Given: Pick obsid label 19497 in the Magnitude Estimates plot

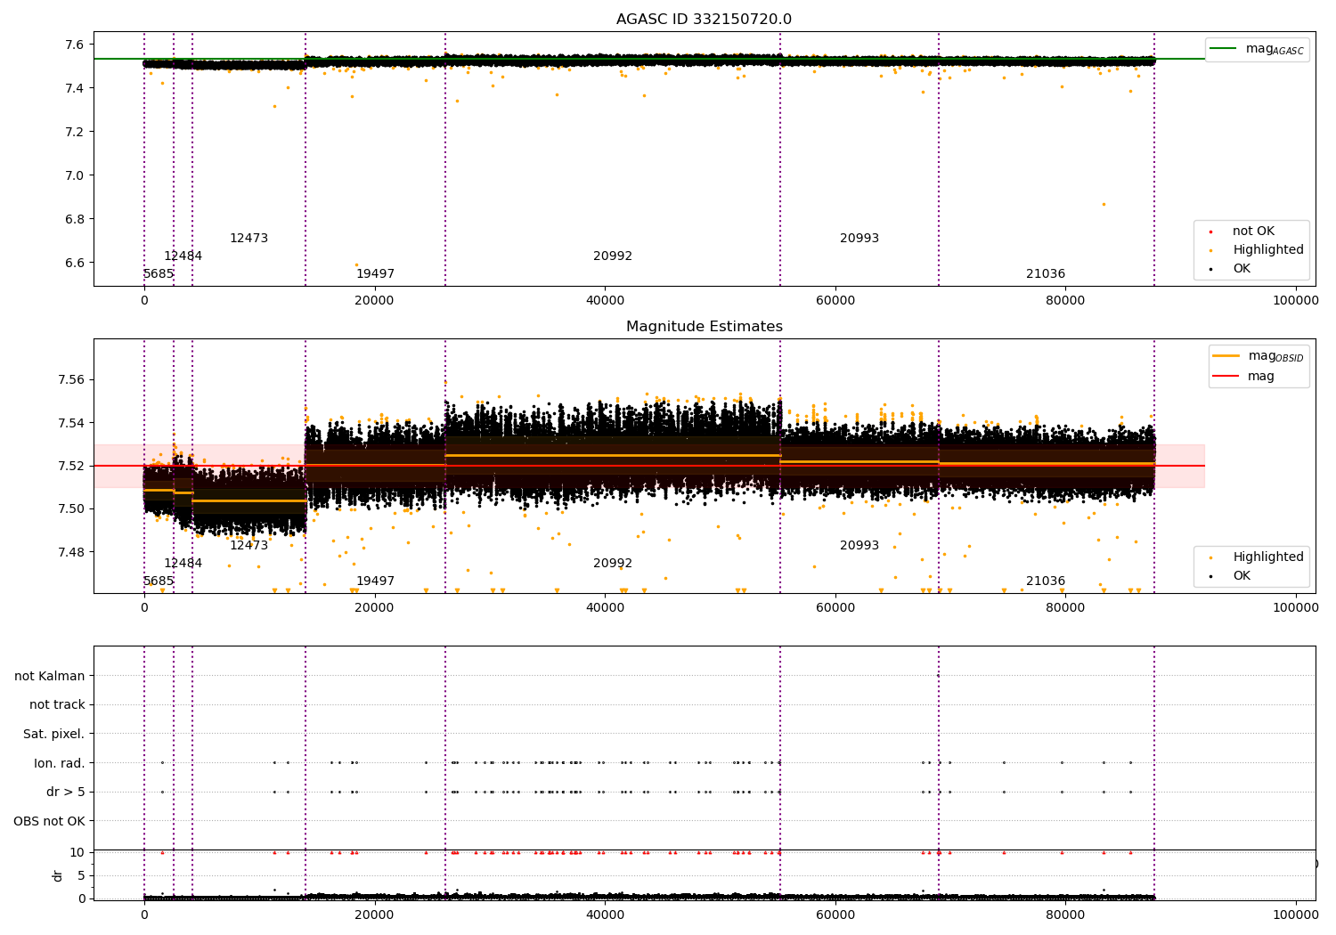Looking at the screenshot, I should tap(375, 581).
